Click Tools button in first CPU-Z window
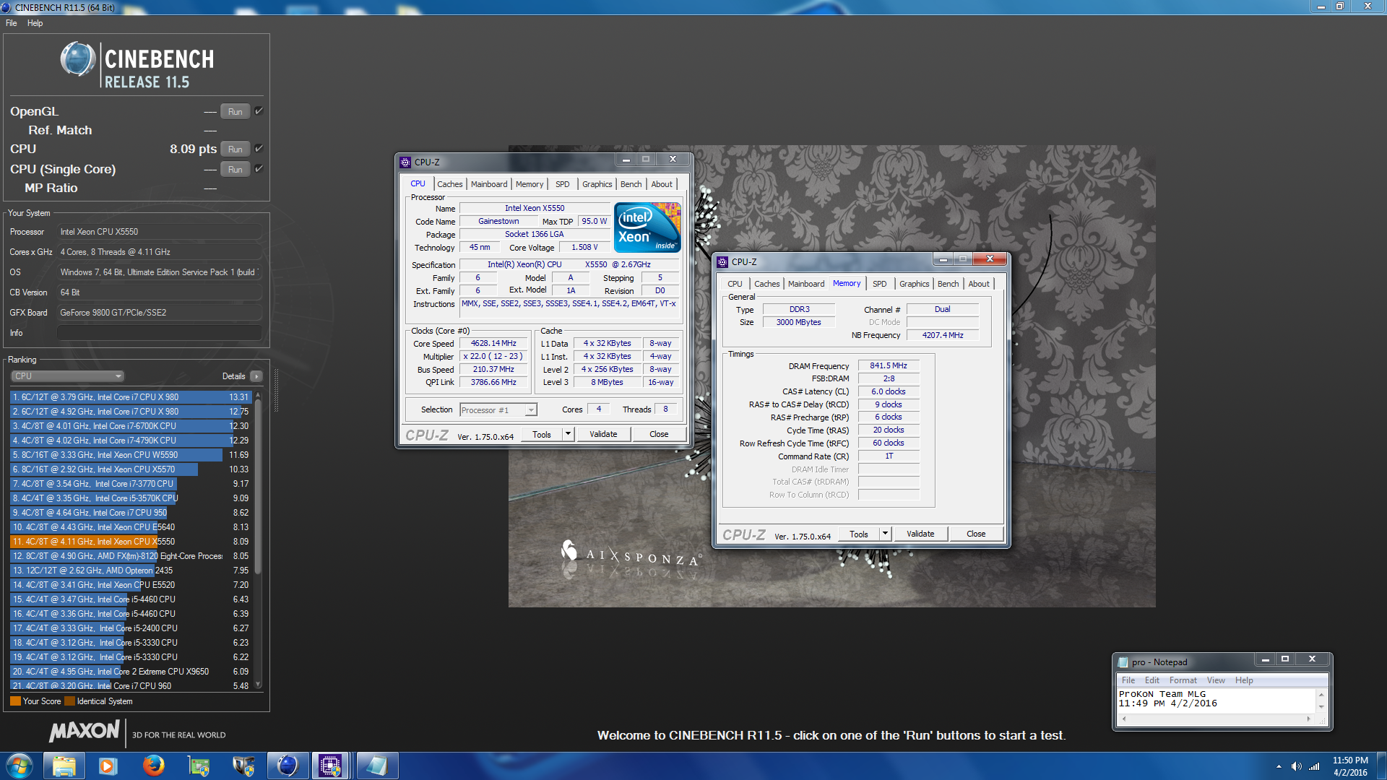 [542, 435]
